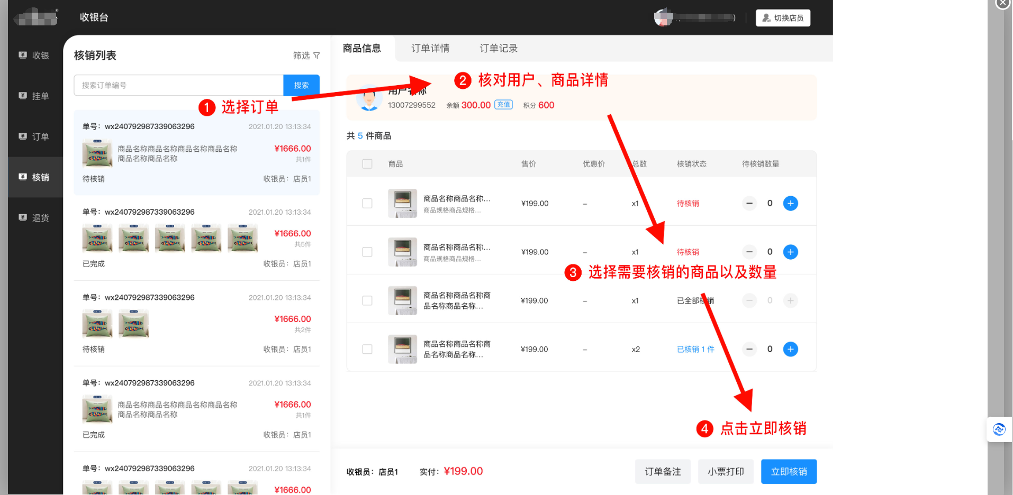This screenshot has width=1013, height=495.
Task: Switch to the 订单详情 tab
Action: click(430, 49)
